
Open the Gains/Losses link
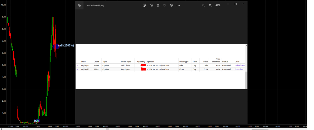click(x=240, y=66)
